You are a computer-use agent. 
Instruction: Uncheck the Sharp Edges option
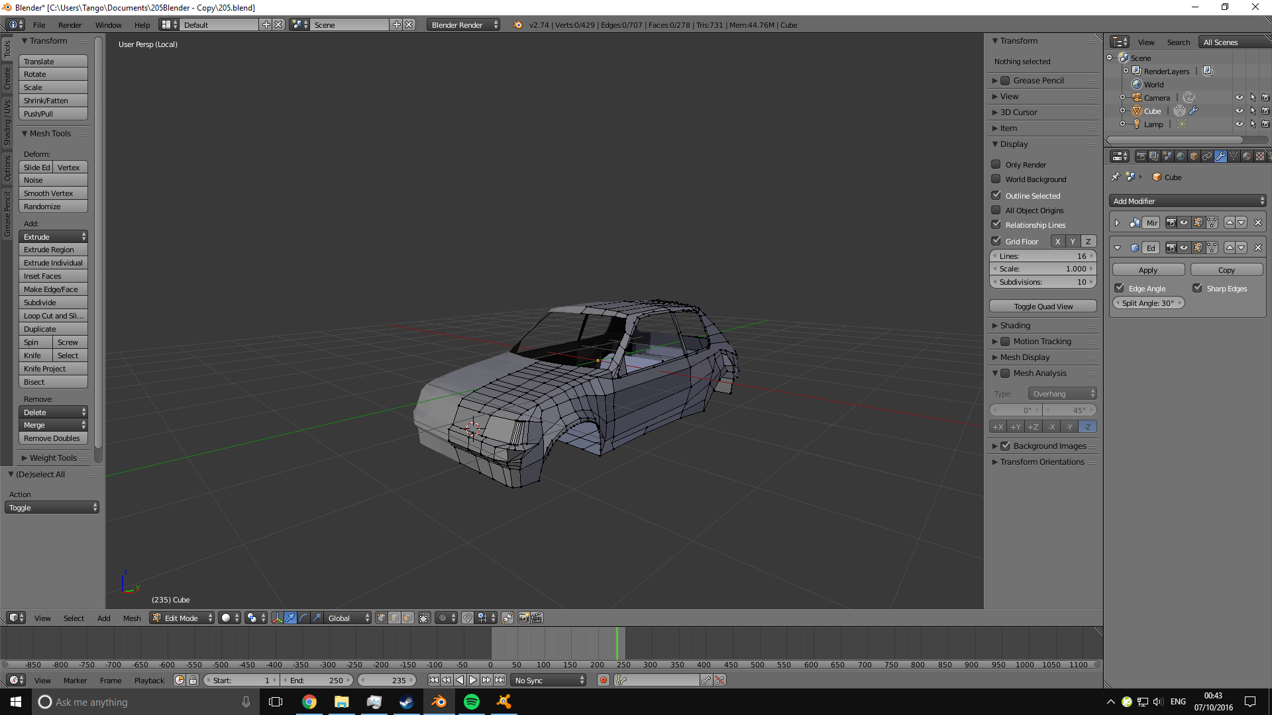[x=1197, y=288]
